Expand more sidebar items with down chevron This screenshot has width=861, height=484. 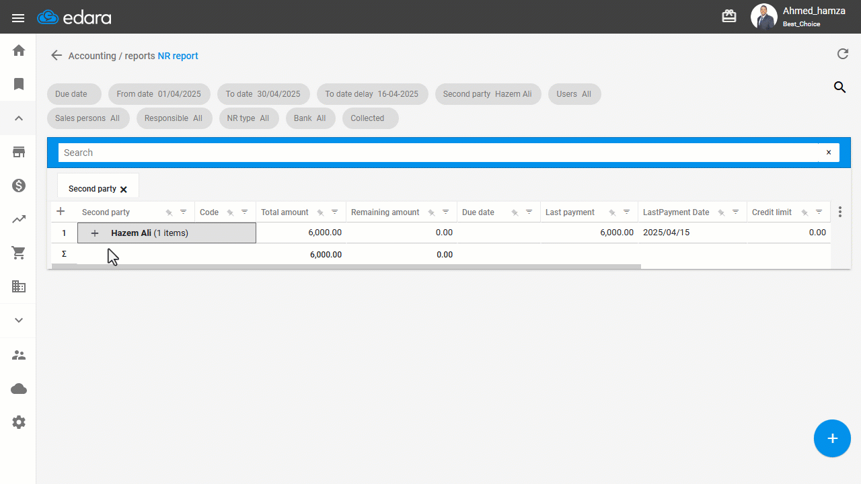pyautogui.click(x=19, y=321)
